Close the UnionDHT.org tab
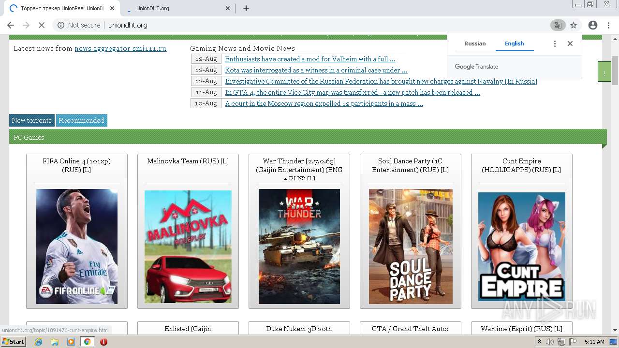Viewport: 619px width, 348px height. coord(228,8)
